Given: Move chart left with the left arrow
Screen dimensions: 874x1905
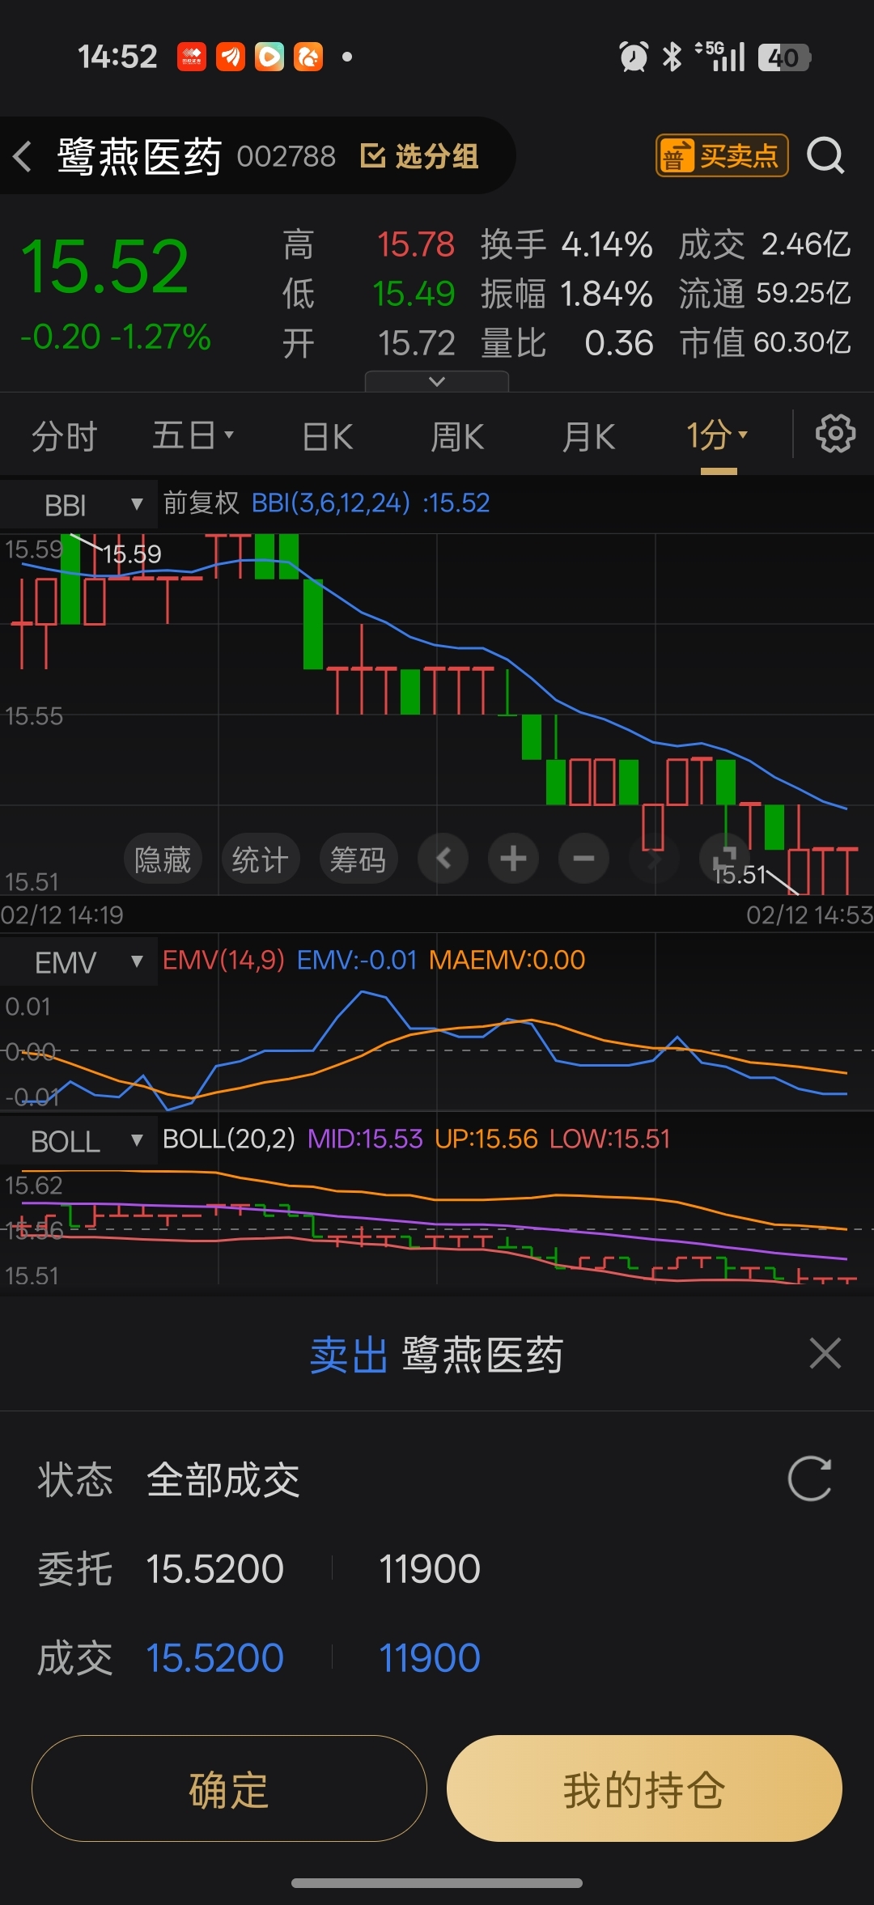Looking at the screenshot, I should 443,858.
